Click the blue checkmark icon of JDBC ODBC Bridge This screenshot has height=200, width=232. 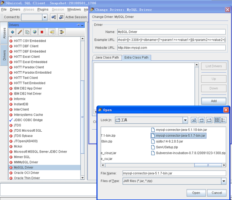11,120
